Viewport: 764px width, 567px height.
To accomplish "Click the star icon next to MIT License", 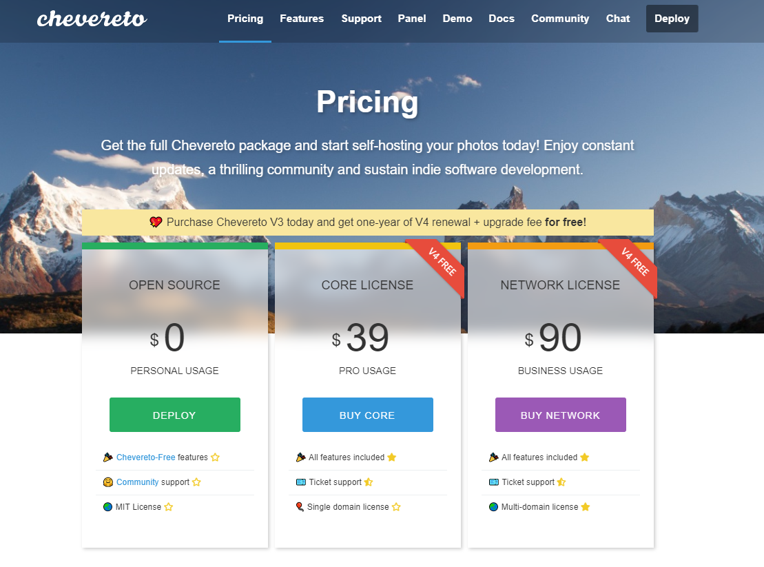I will click(169, 506).
